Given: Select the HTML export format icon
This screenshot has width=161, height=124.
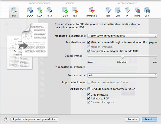Looking at the screenshot, I should click(137, 12).
